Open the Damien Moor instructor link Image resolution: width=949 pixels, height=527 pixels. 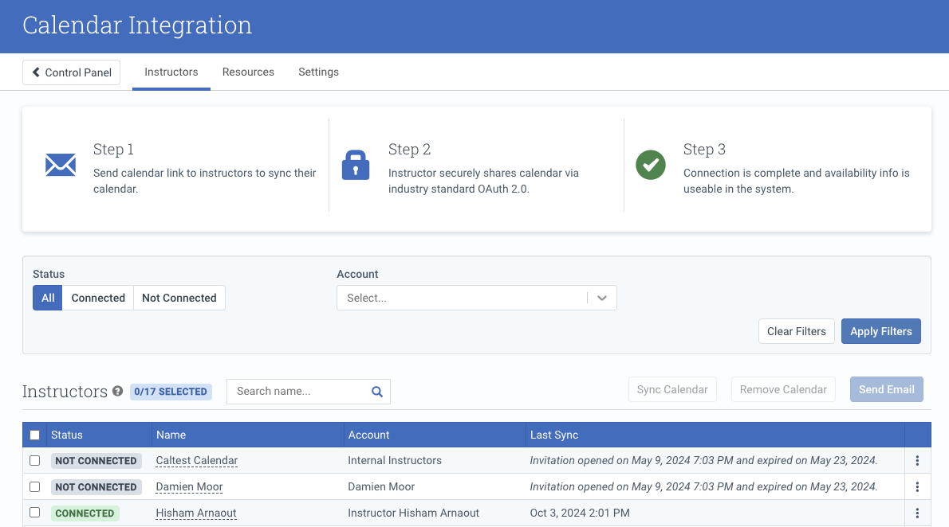click(190, 486)
